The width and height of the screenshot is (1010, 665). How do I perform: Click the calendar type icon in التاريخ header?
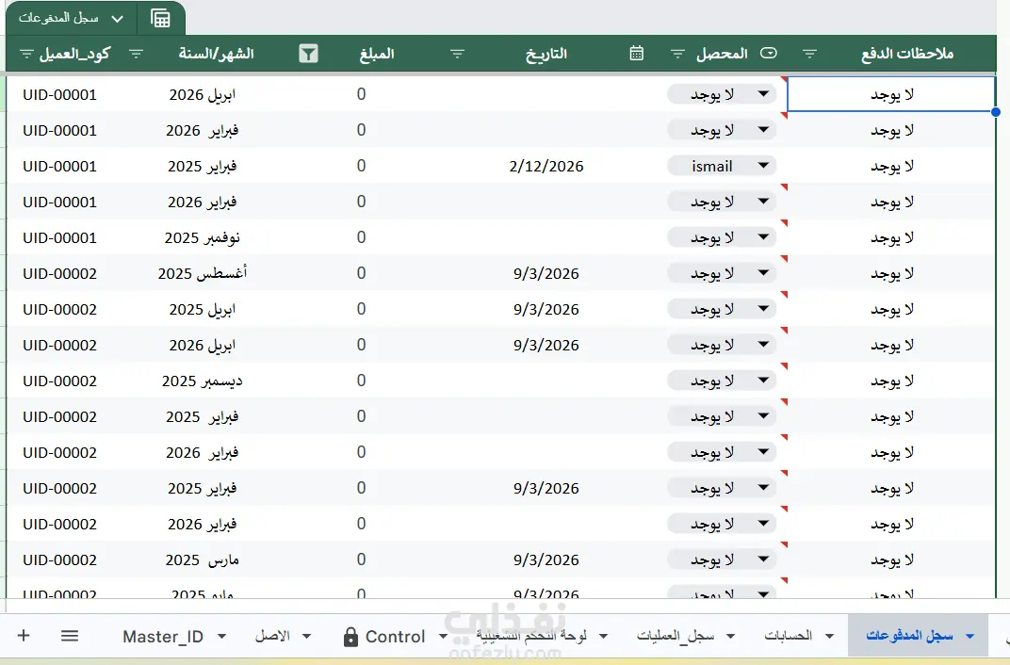click(x=636, y=53)
